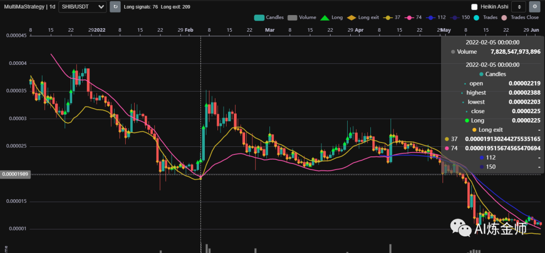The width and height of the screenshot is (545, 253).
Task: Open the SHIB/USDT pair dropdown
Action: point(83,7)
